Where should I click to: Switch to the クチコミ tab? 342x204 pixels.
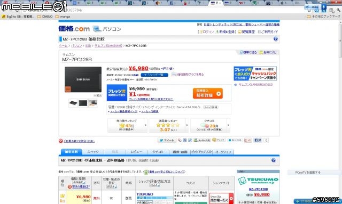pyautogui.click(x=158, y=152)
